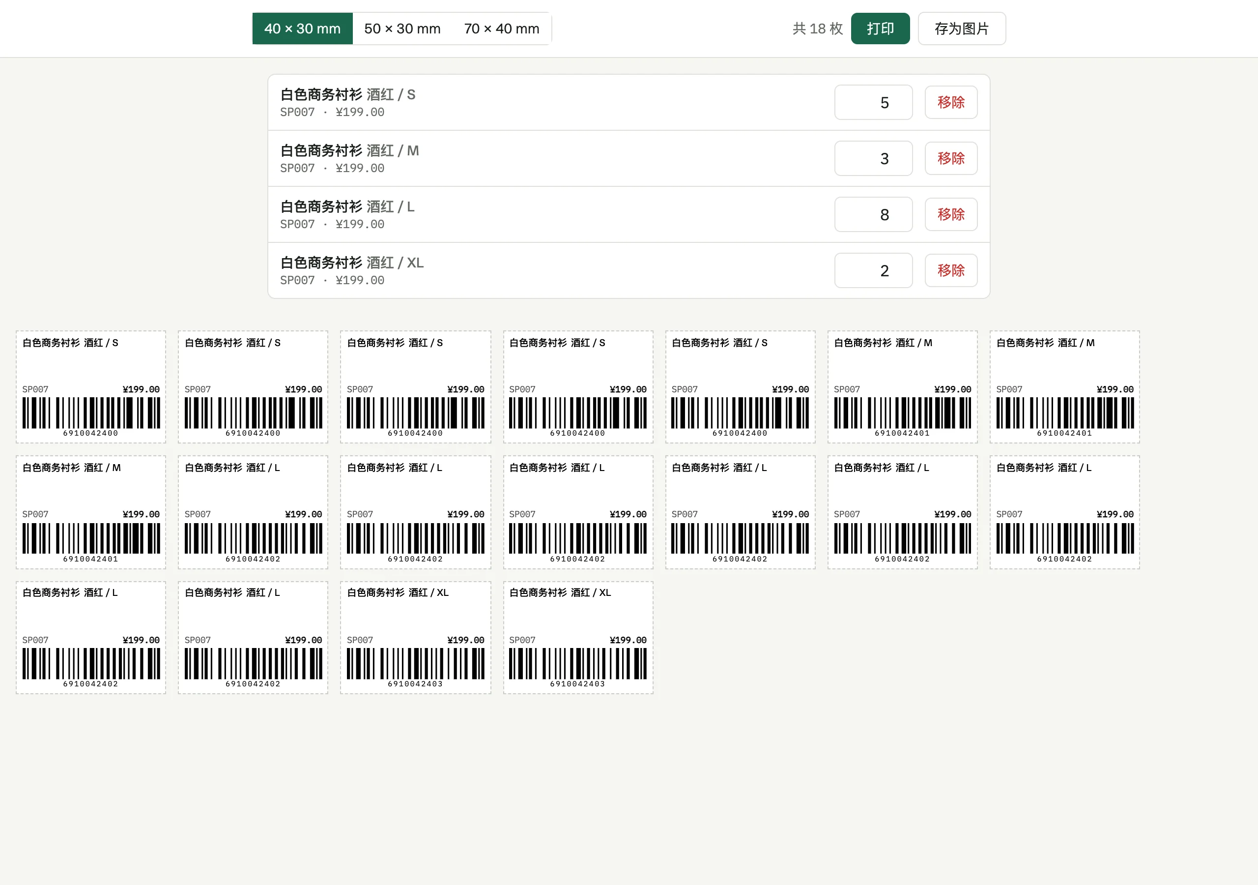Image resolution: width=1258 pixels, height=885 pixels.
Task: Choose the 70 × 40 mm label size
Action: (x=501, y=29)
